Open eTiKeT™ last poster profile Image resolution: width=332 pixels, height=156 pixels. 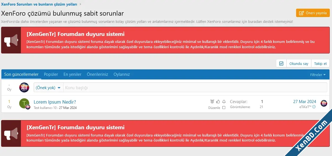[x=305, y=107]
